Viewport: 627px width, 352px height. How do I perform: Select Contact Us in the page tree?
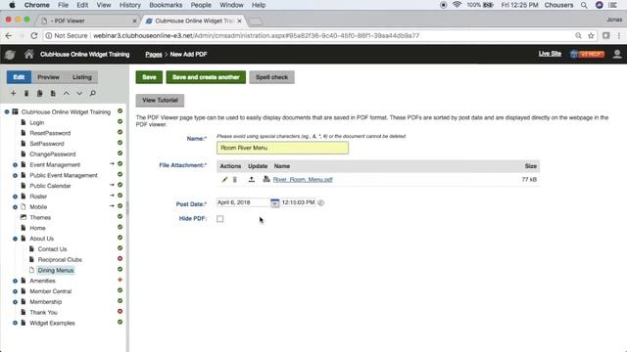click(x=52, y=249)
